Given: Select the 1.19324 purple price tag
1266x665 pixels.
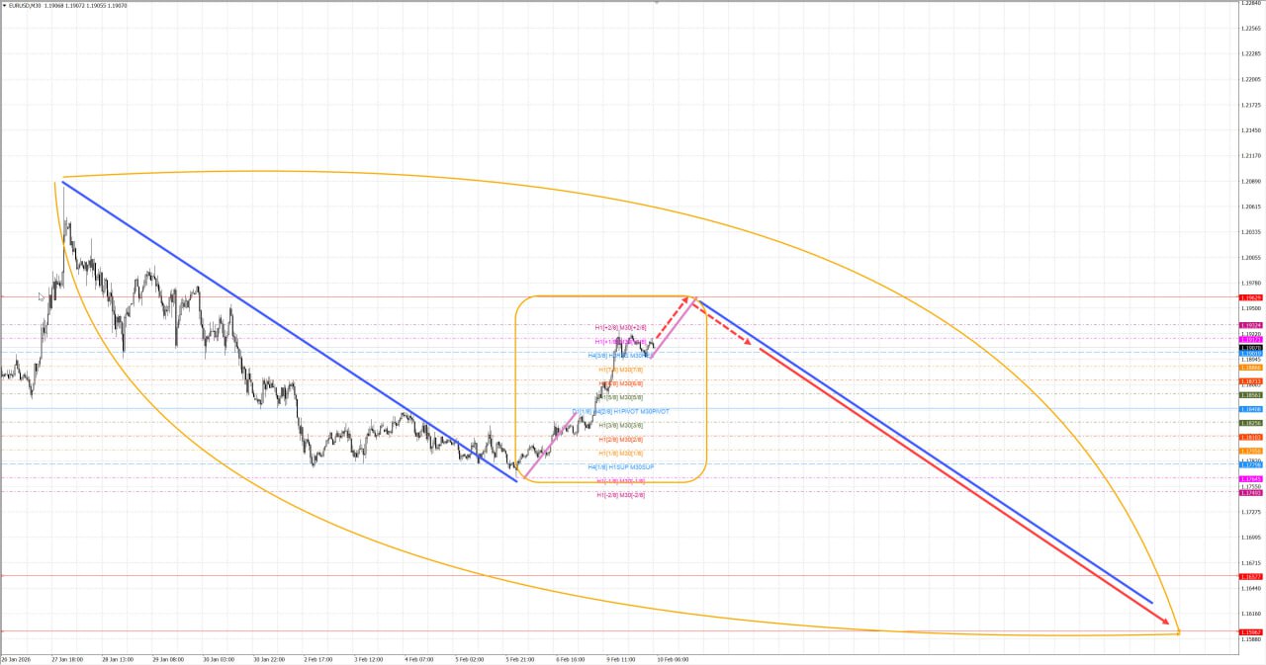Looking at the screenshot, I should coord(1251,325).
